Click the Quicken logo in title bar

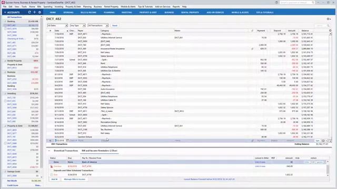[x=3, y=2]
